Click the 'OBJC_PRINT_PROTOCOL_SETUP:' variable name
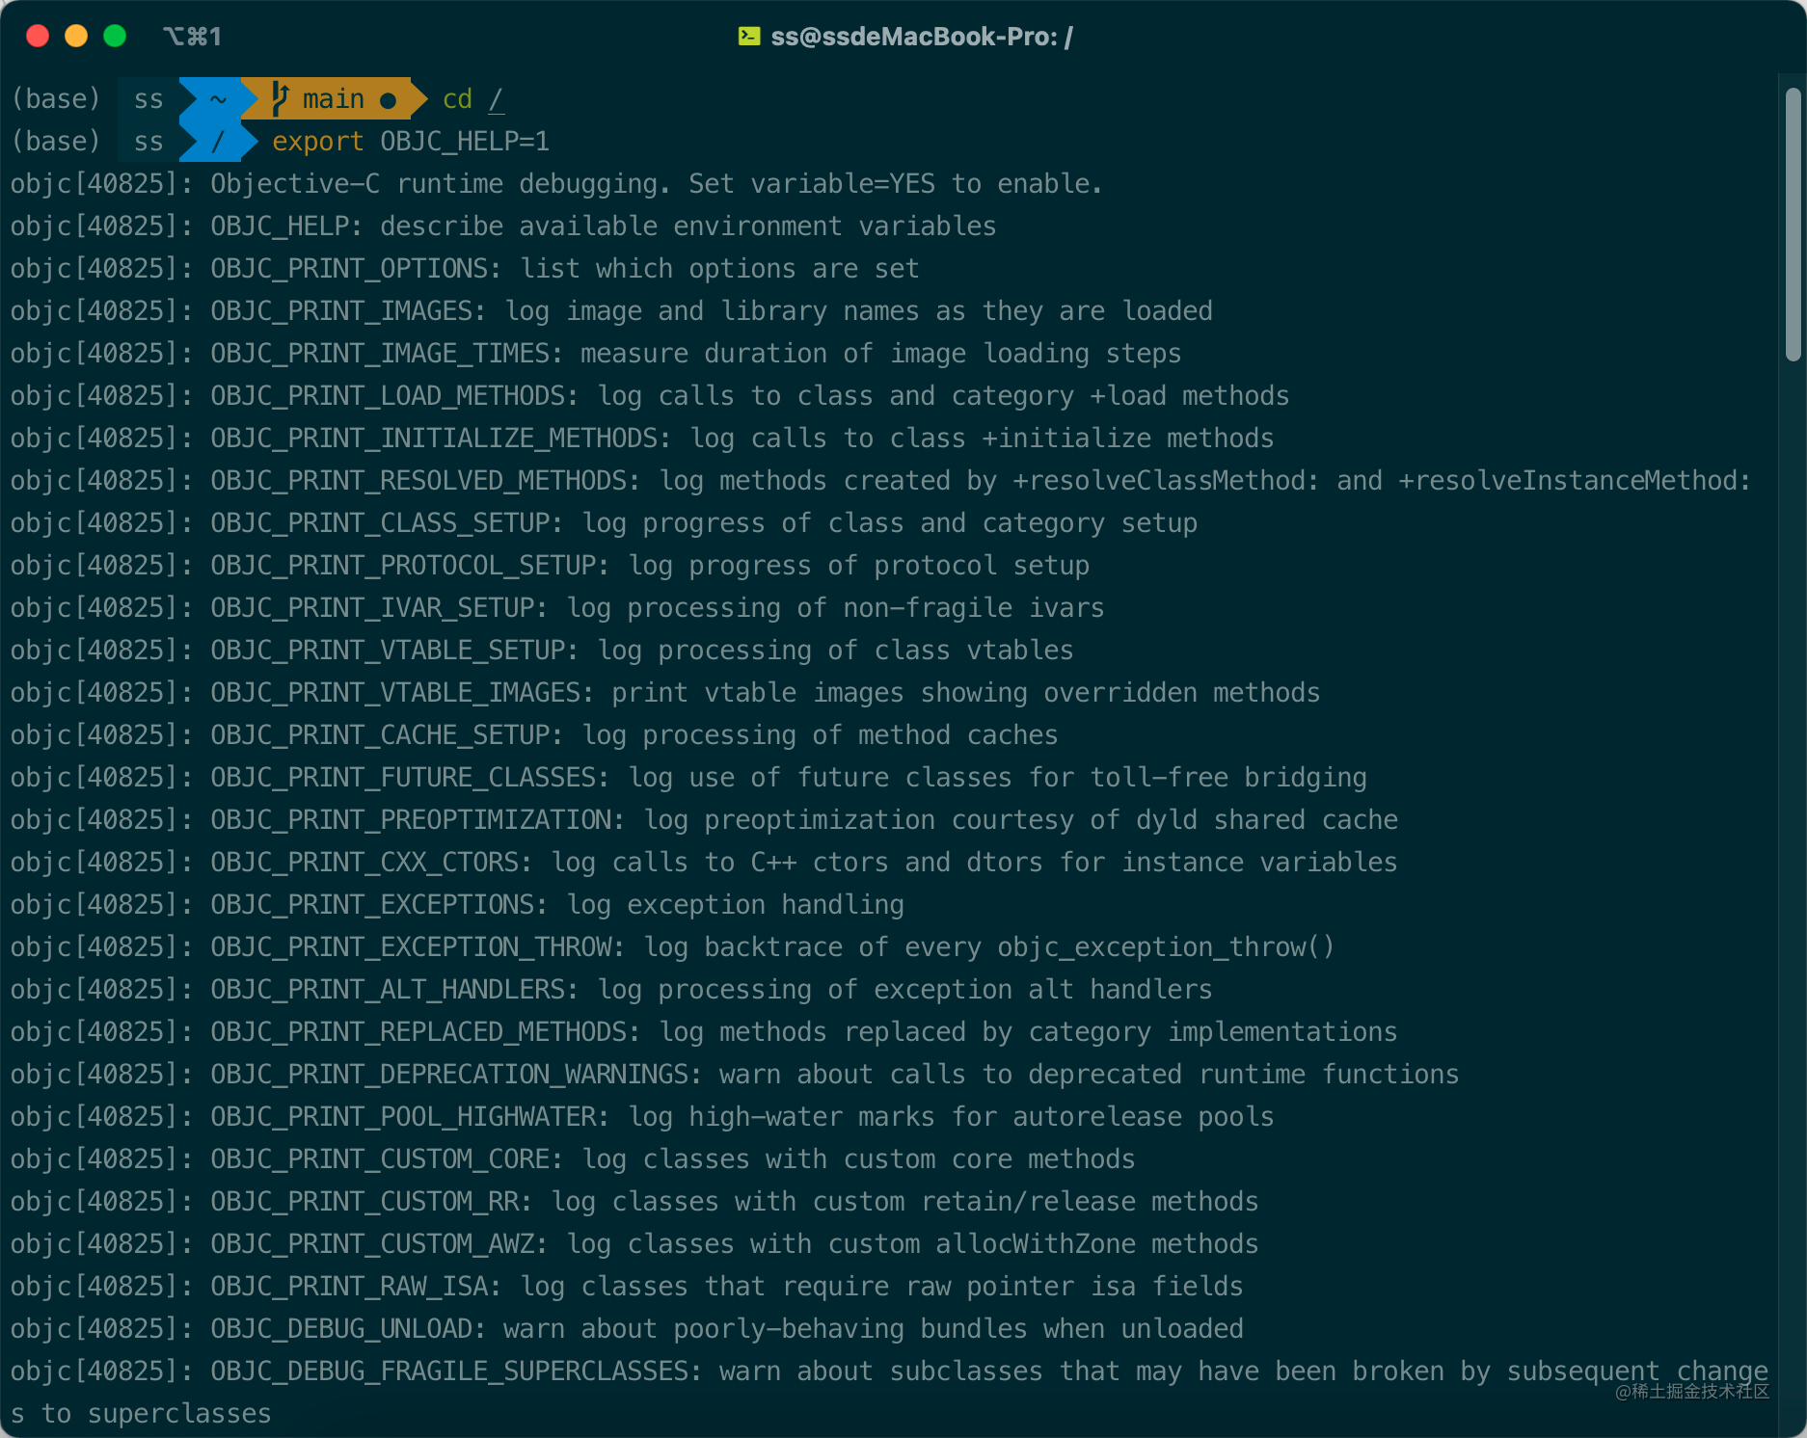The image size is (1807, 1438). click(x=410, y=566)
